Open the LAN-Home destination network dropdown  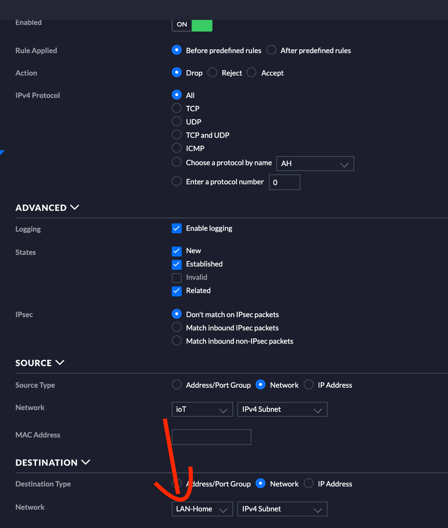tap(202, 509)
